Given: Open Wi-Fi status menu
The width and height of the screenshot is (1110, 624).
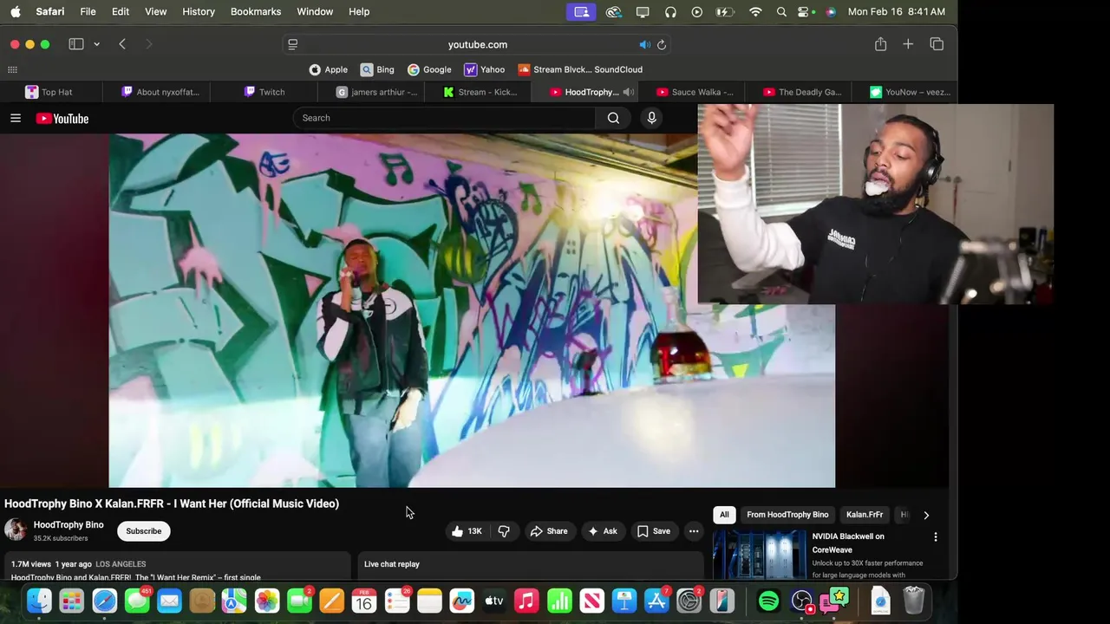Looking at the screenshot, I should (755, 11).
